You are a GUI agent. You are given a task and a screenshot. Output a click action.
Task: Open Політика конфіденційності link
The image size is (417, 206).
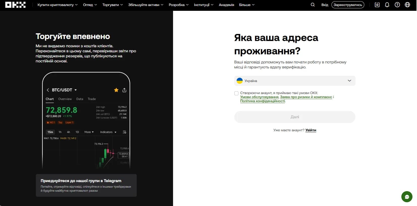coord(263,101)
